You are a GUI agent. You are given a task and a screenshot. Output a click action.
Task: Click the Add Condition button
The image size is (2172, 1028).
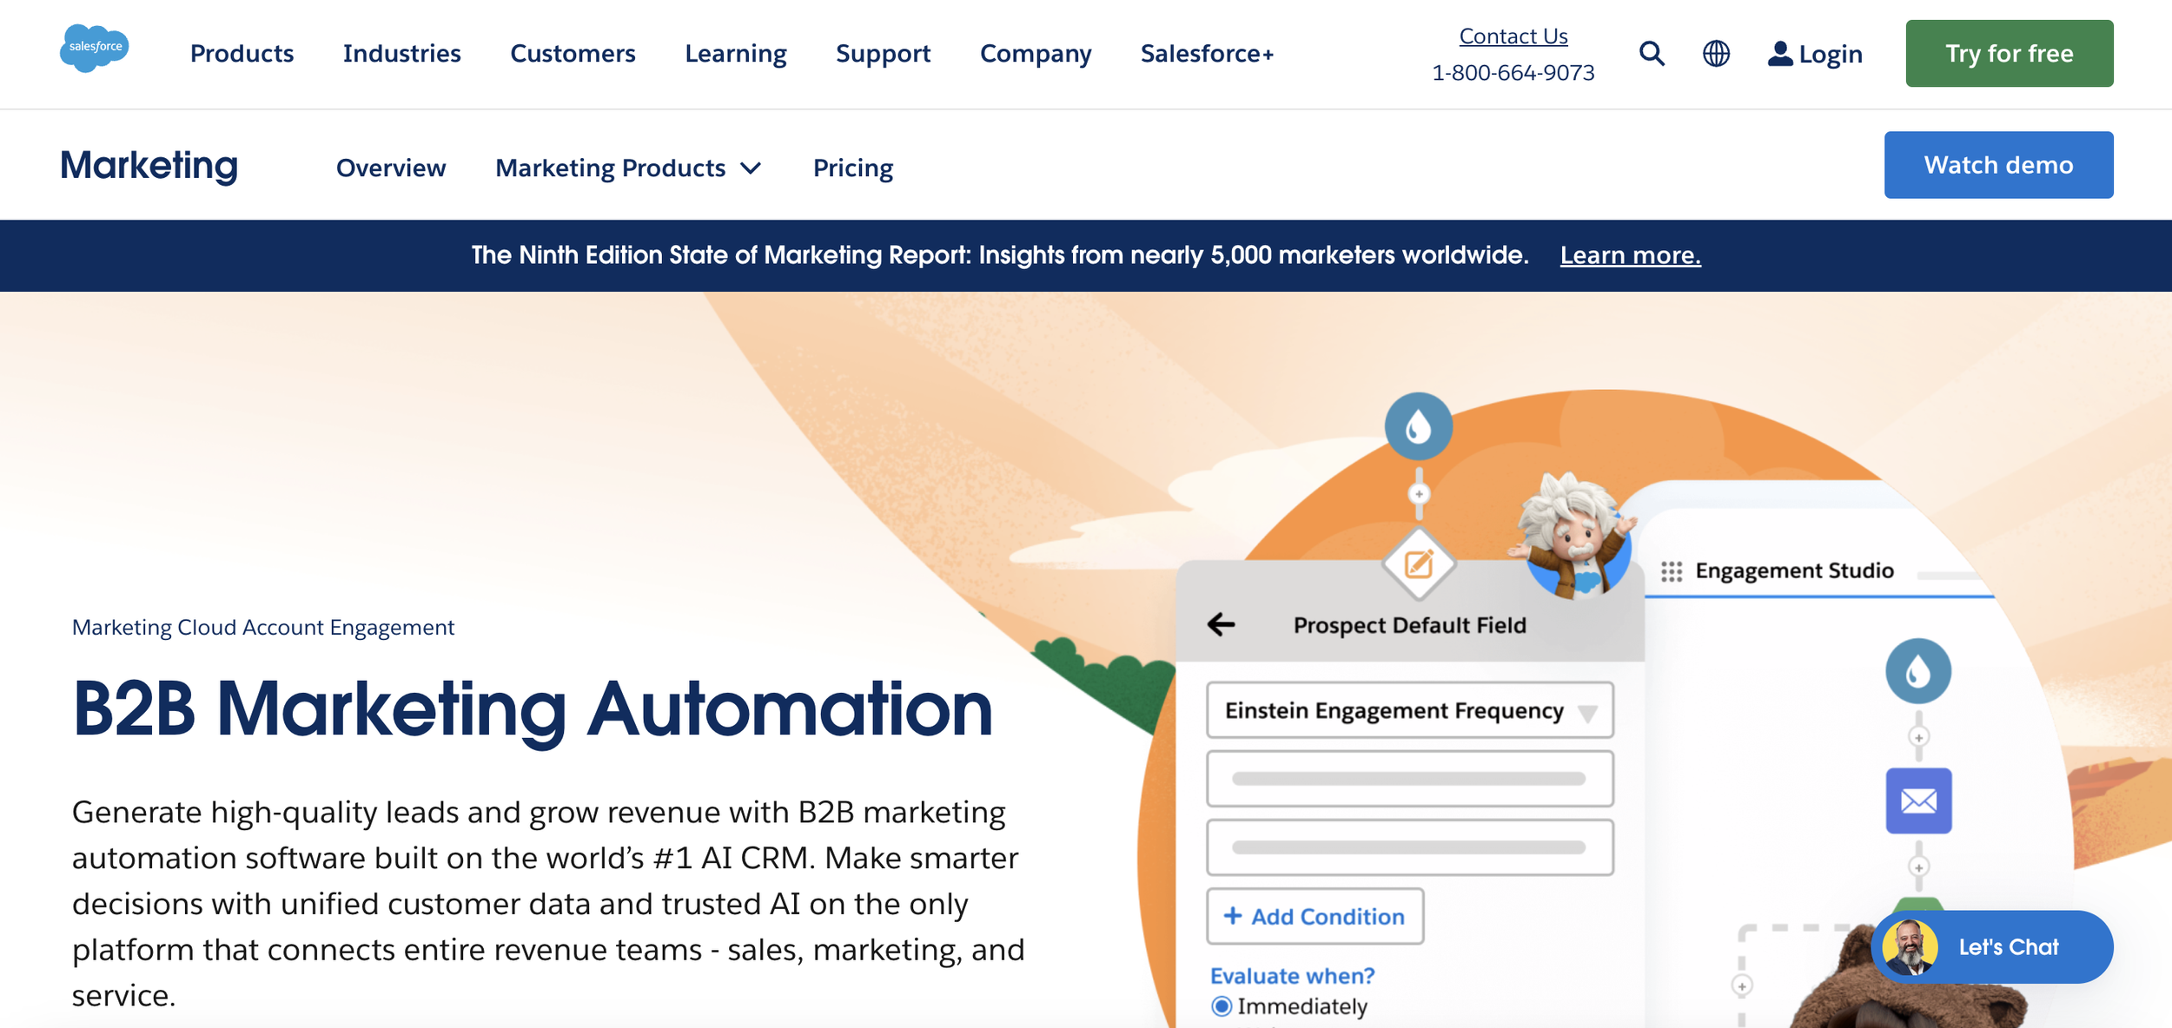click(x=1314, y=916)
